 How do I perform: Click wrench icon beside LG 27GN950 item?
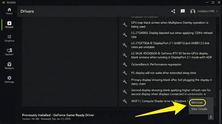click(125, 35)
